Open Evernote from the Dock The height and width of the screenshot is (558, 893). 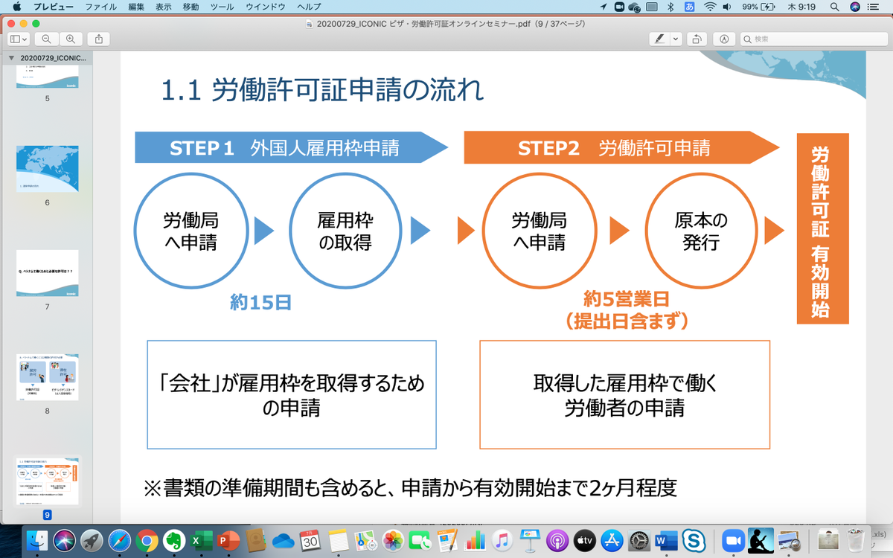coord(173,540)
